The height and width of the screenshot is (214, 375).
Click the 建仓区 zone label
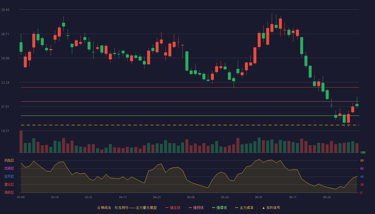tap(9, 185)
